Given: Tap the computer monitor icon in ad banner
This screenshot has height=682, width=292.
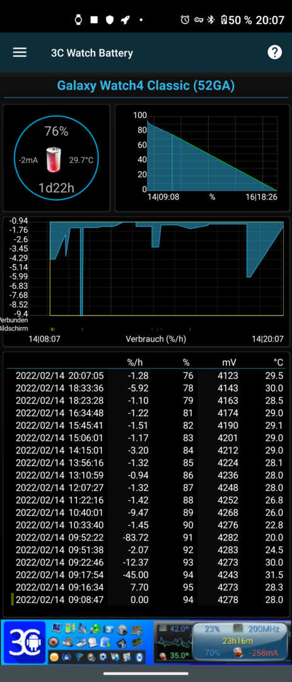Looking at the screenshot, I should [56, 628].
